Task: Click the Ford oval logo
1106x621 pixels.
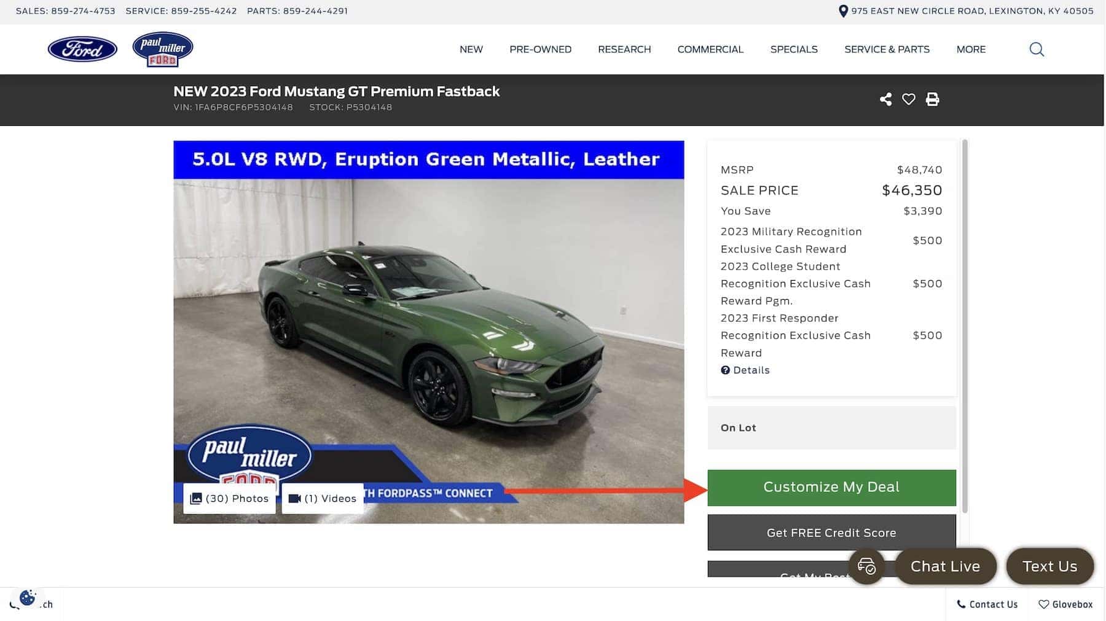Action: pos(82,49)
